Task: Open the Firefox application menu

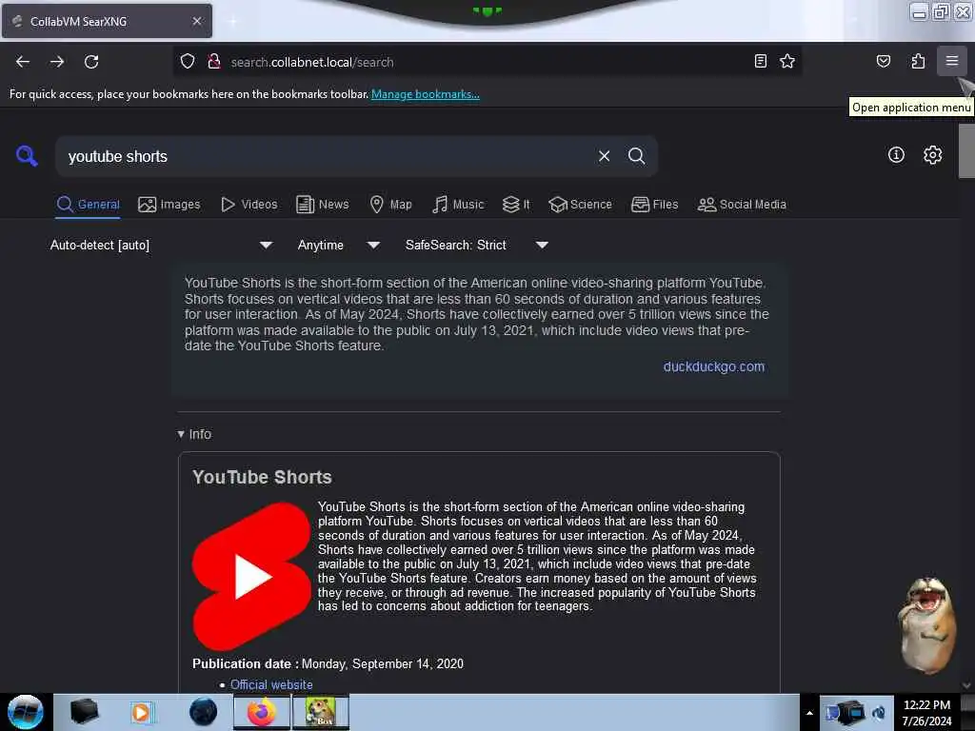Action: [x=951, y=61]
